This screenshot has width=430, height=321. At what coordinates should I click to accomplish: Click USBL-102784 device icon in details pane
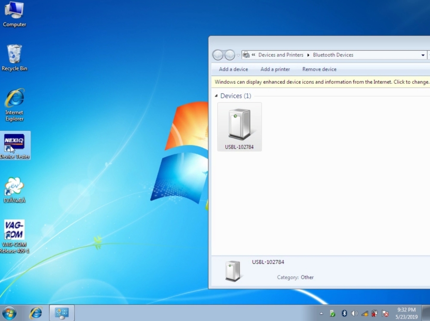pos(233,271)
